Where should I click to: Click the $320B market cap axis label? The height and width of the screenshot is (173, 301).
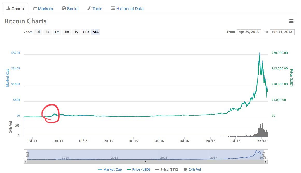16,53
